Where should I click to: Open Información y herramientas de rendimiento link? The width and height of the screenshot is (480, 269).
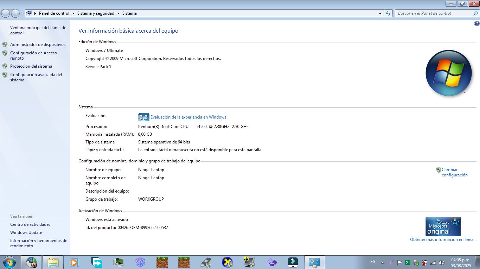pos(39,243)
